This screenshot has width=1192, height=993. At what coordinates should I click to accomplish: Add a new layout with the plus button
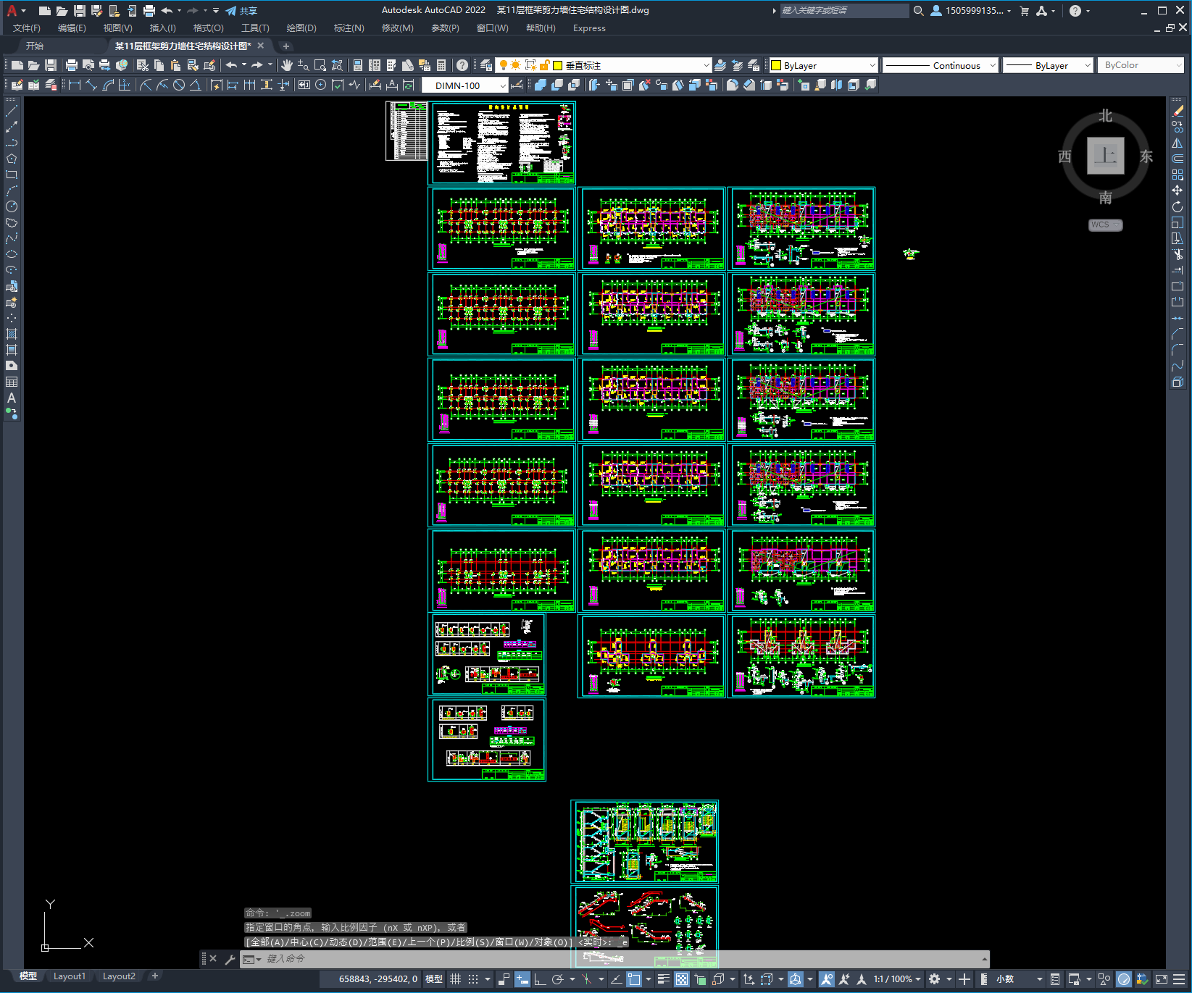pyautogui.click(x=154, y=976)
